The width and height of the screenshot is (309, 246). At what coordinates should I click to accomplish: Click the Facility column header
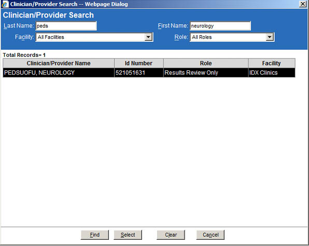pyautogui.click(x=272, y=63)
